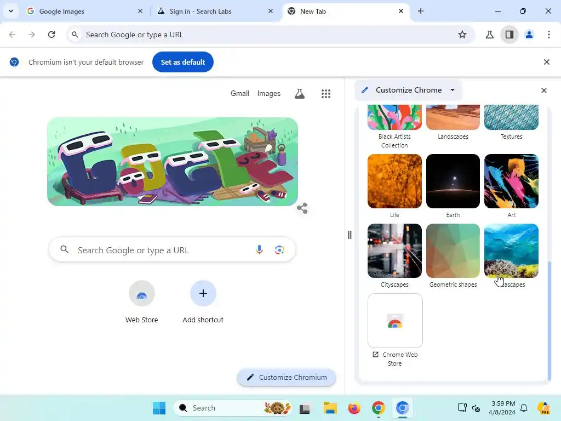Switch to the Google Images tab
This screenshot has width=561, height=421.
click(85, 11)
